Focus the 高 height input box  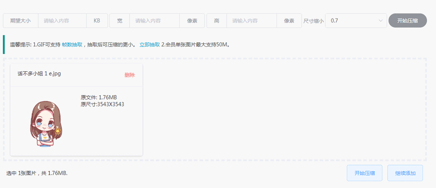[x=252, y=21]
